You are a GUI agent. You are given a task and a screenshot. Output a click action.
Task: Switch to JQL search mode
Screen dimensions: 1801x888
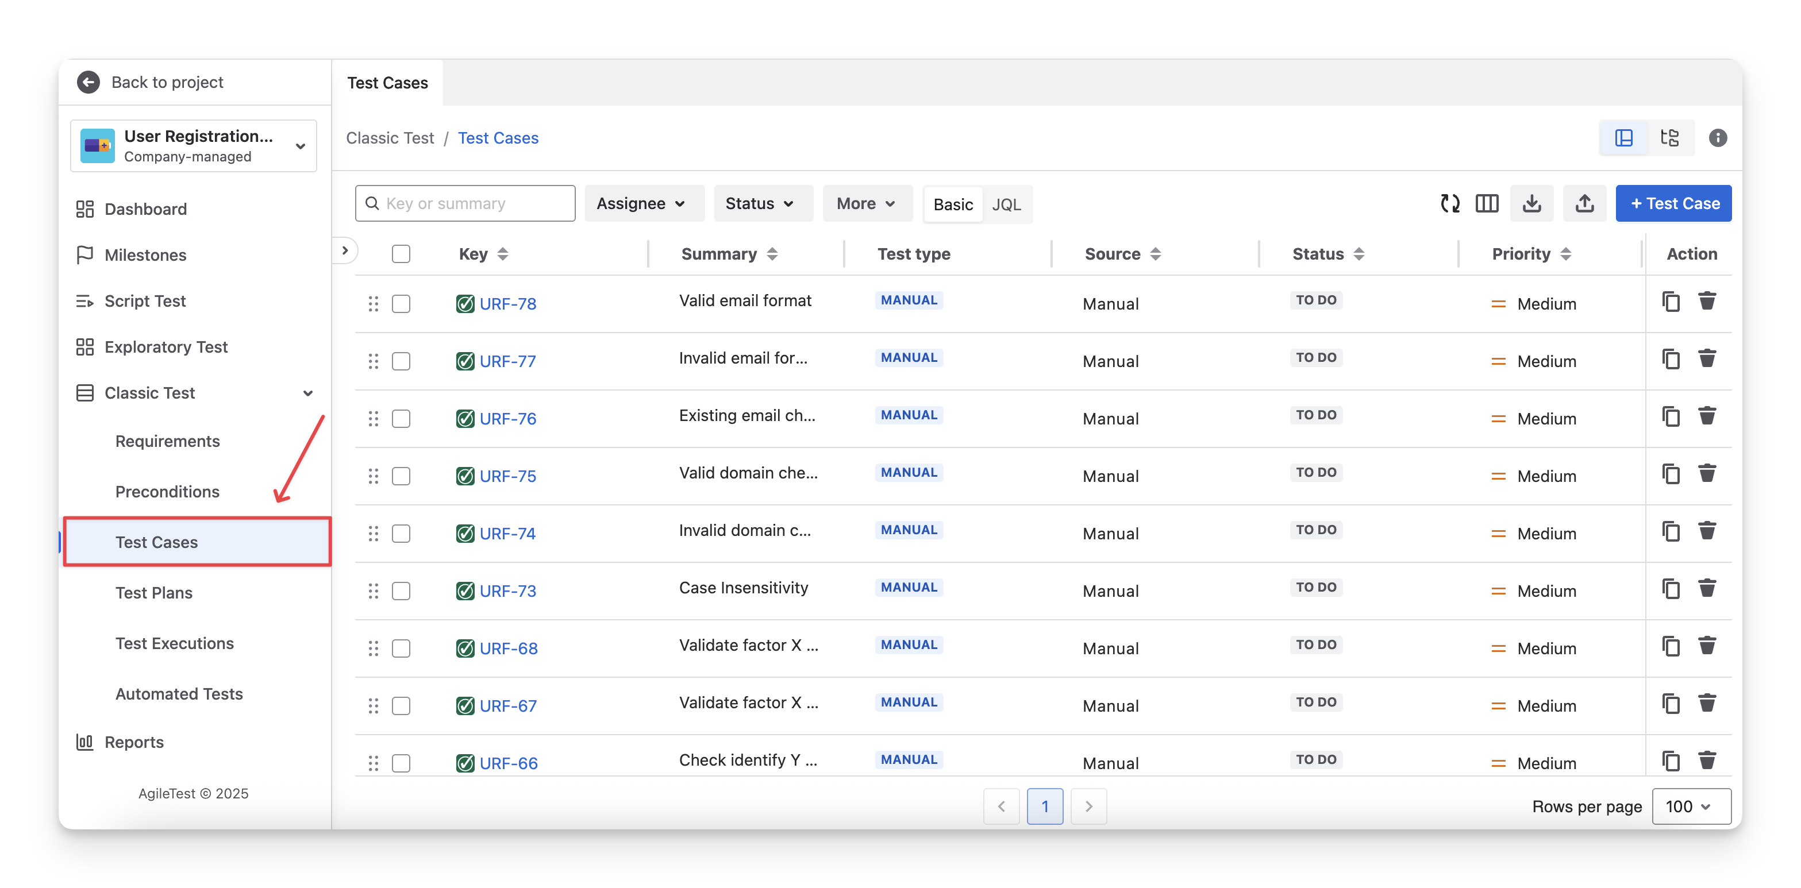pos(1006,204)
